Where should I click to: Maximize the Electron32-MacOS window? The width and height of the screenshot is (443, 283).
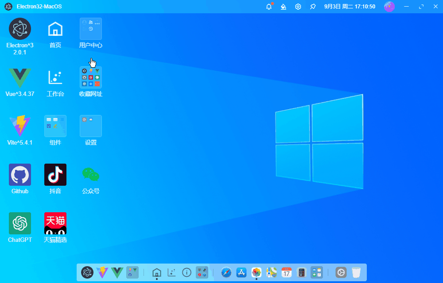pos(421,7)
